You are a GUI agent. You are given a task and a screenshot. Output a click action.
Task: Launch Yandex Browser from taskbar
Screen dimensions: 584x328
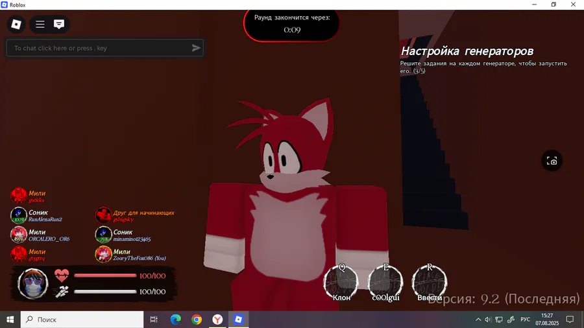point(217,320)
